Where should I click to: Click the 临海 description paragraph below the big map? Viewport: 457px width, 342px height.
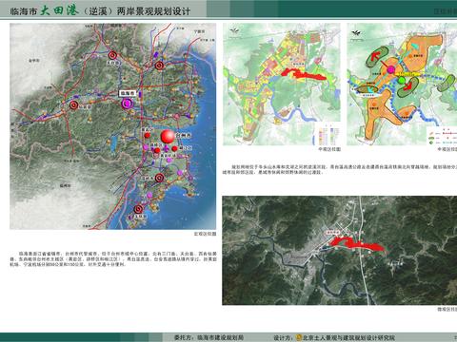[x=113, y=258]
